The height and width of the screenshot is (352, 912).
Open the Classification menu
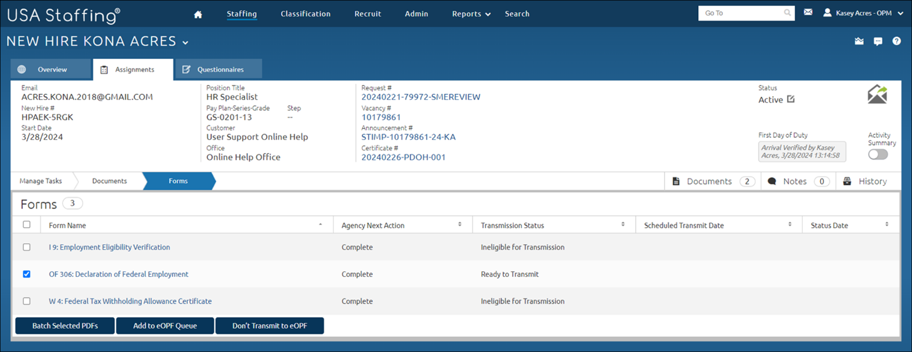click(305, 14)
